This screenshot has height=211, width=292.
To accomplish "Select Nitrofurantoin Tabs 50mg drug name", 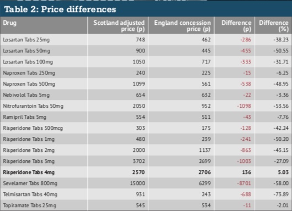I will pyautogui.click(x=33, y=106).
